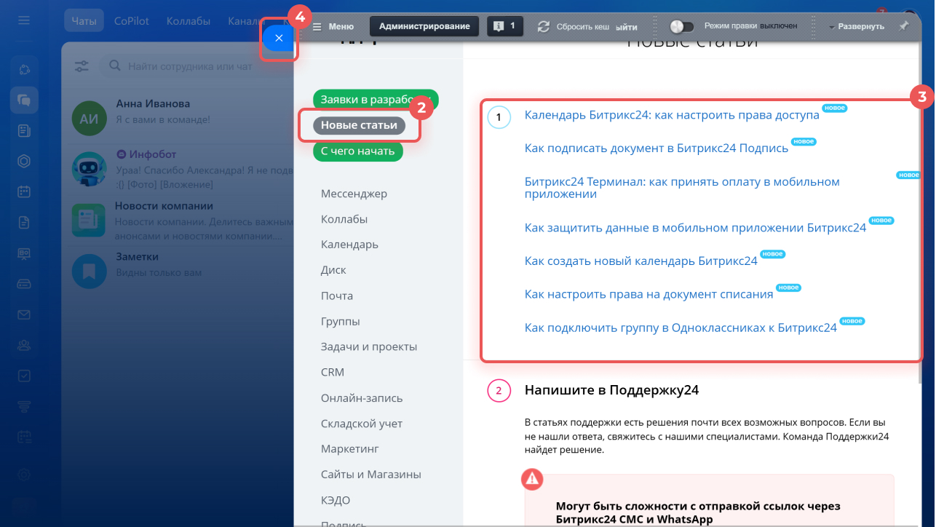The height and width of the screenshot is (527, 936).
Task: Open the Онлайн-запись help section
Action: point(362,398)
